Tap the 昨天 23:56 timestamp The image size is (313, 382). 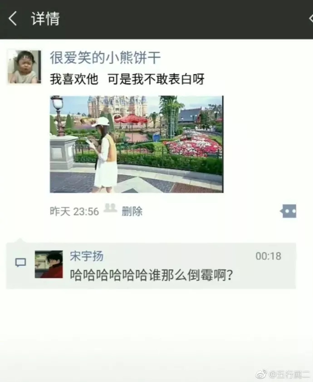(74, 212)
